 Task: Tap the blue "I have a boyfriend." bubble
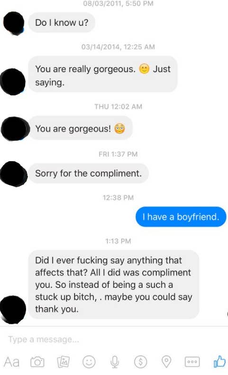point(181,217)
